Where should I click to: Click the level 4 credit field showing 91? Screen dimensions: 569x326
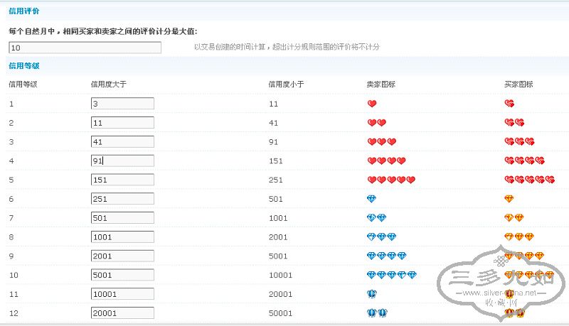coord(122,161)
